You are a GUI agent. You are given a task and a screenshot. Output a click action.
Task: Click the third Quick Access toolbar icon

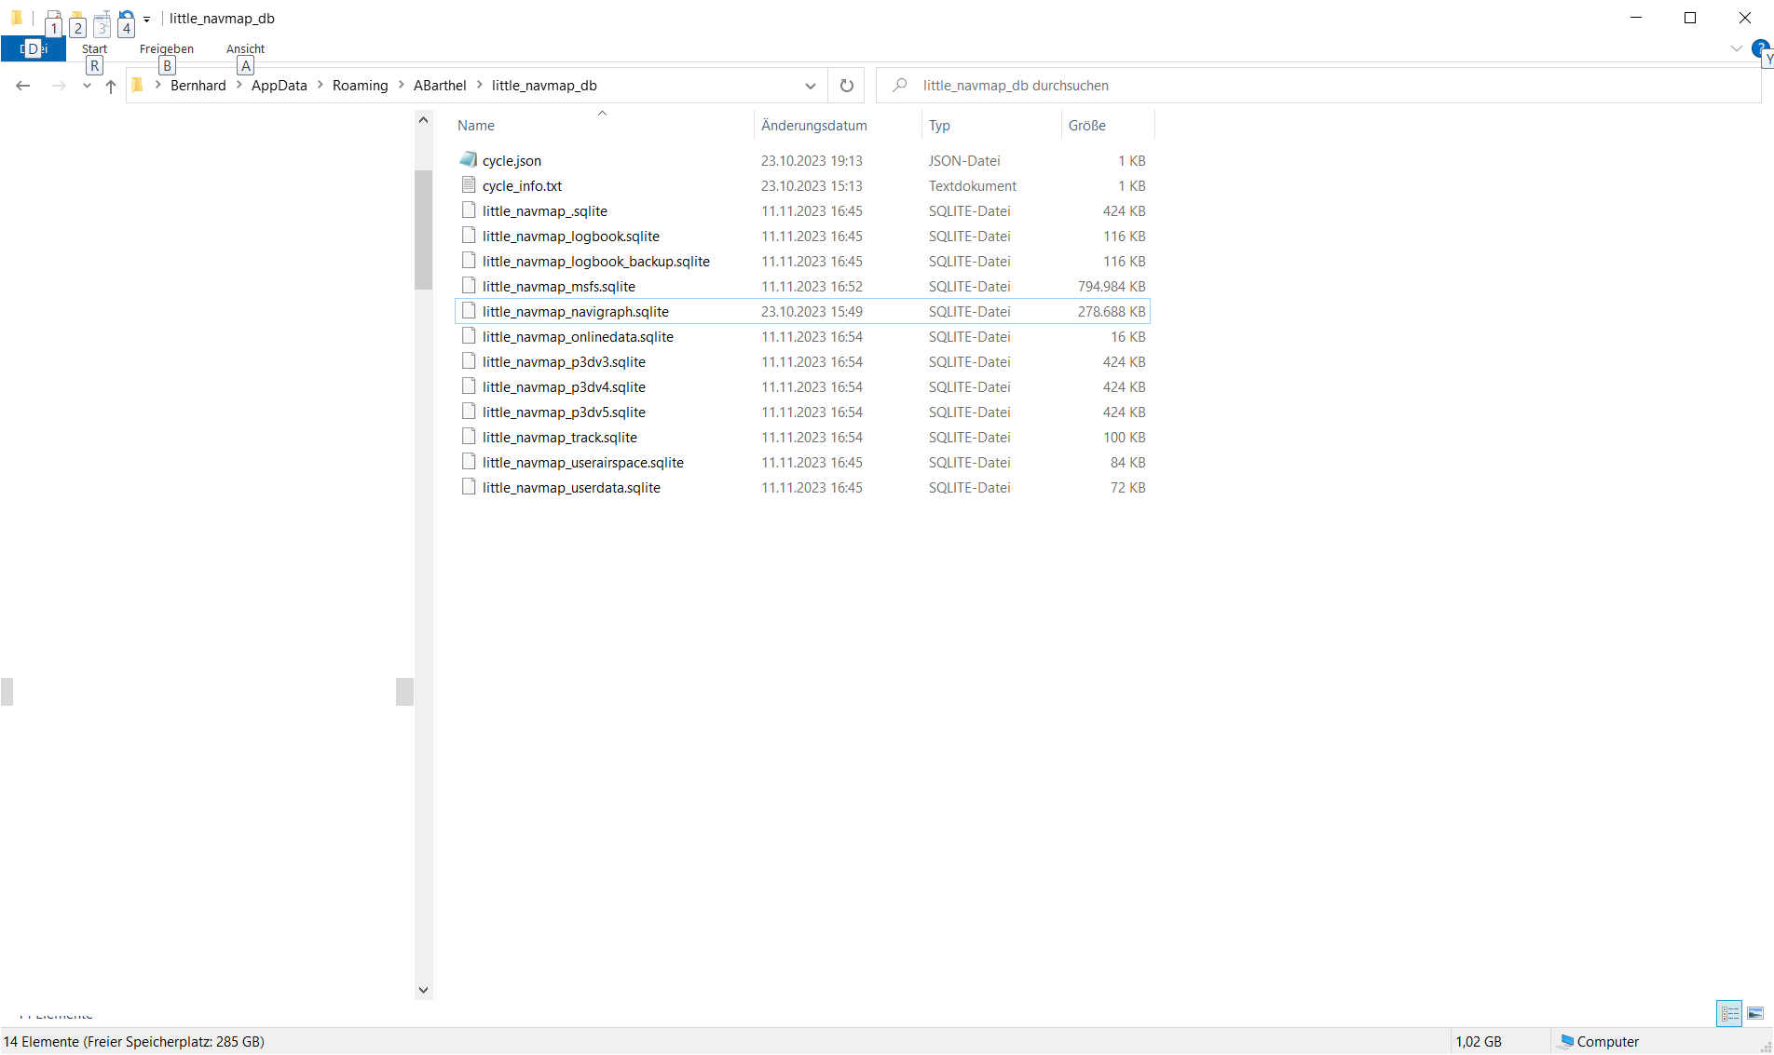coord(102,19)
